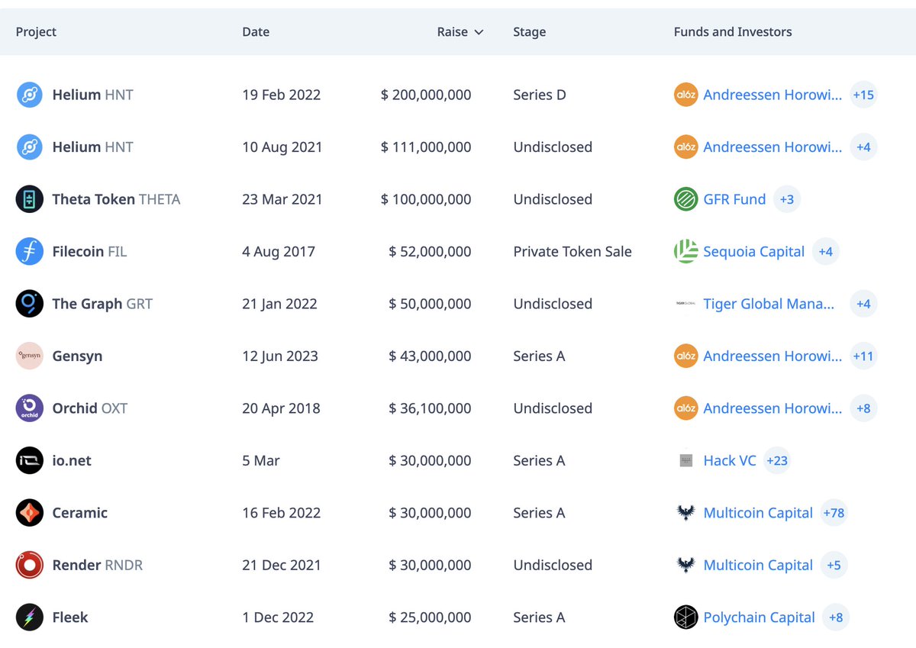The image size is (916, 648).
Task: Open The Graph GRT project name
Action: click(x=102, y=304)
